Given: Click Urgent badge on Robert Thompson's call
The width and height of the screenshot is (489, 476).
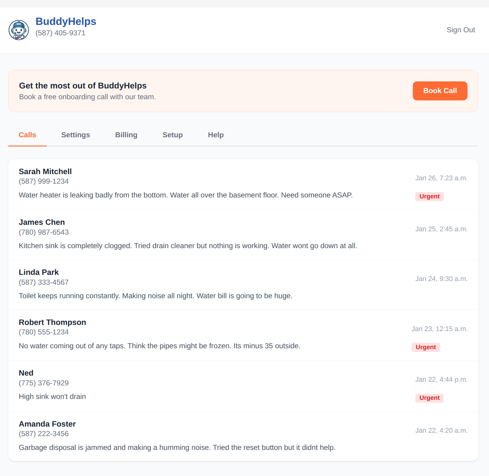Looking at the screenshot, I should (425, 347).
